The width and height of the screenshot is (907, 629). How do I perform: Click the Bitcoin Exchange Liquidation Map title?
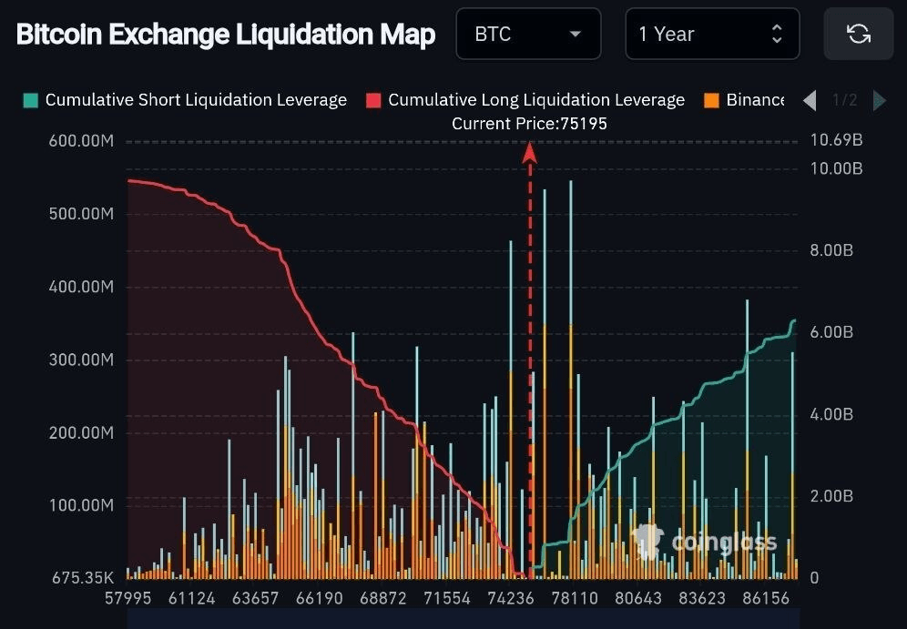226,35
